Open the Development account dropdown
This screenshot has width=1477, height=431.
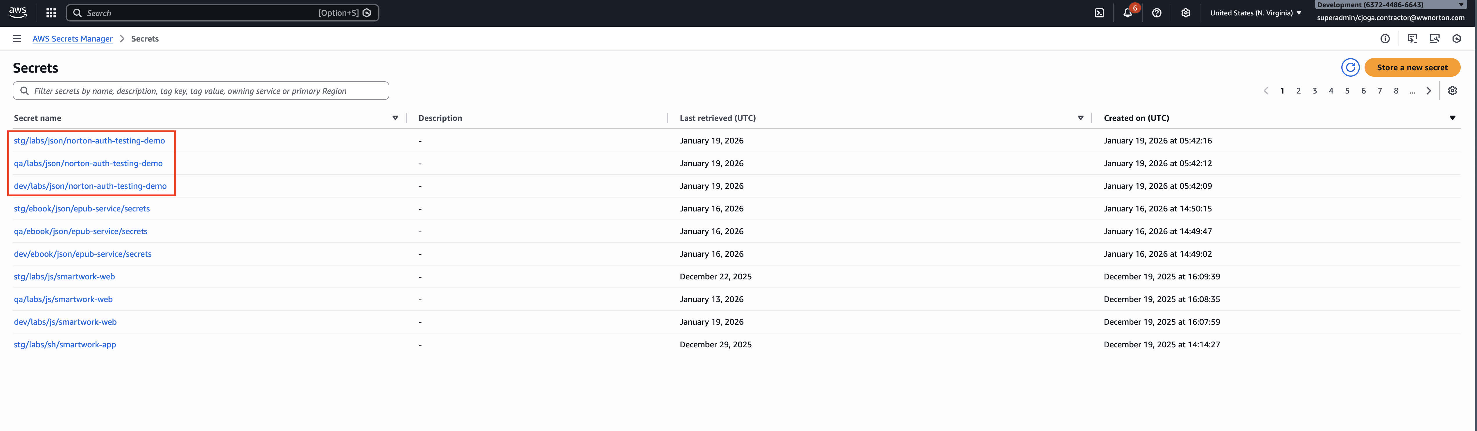(1390, 5)
